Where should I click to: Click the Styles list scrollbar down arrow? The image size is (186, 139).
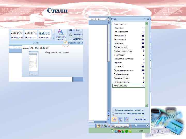click(x=146, y=106)
